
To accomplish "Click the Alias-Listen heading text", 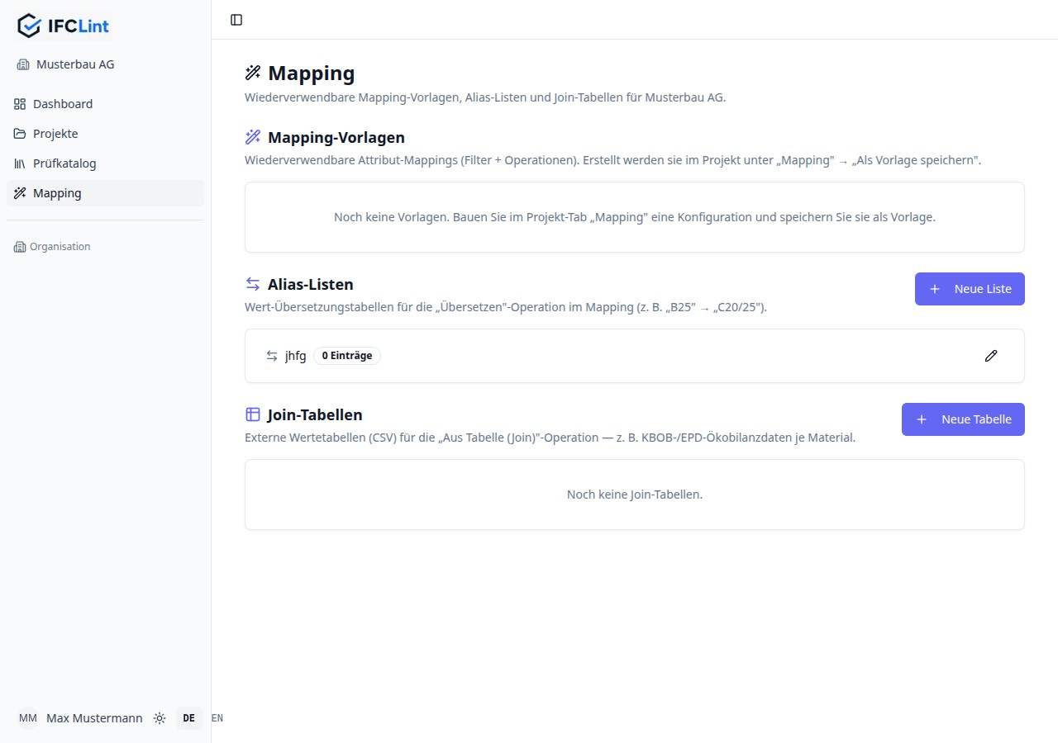I will click(311, 284).
